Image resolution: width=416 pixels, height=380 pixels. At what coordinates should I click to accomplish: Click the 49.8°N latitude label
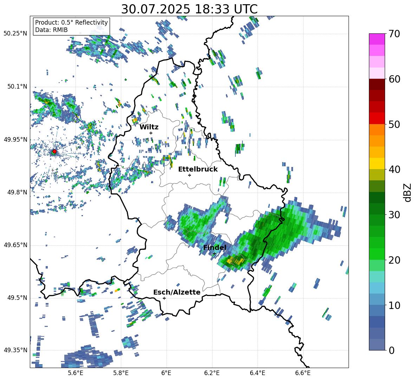point(18,192)
